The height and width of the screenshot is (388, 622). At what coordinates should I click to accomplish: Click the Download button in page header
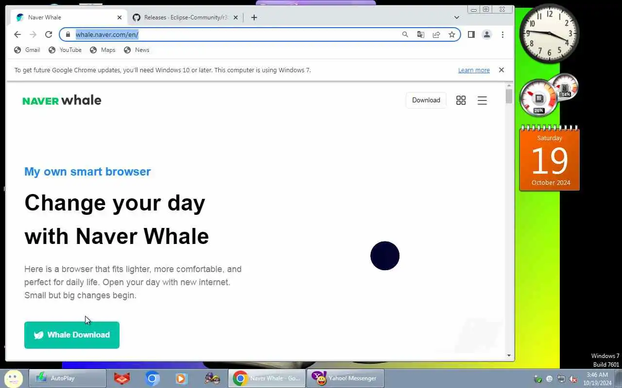(x=426, y=100)
